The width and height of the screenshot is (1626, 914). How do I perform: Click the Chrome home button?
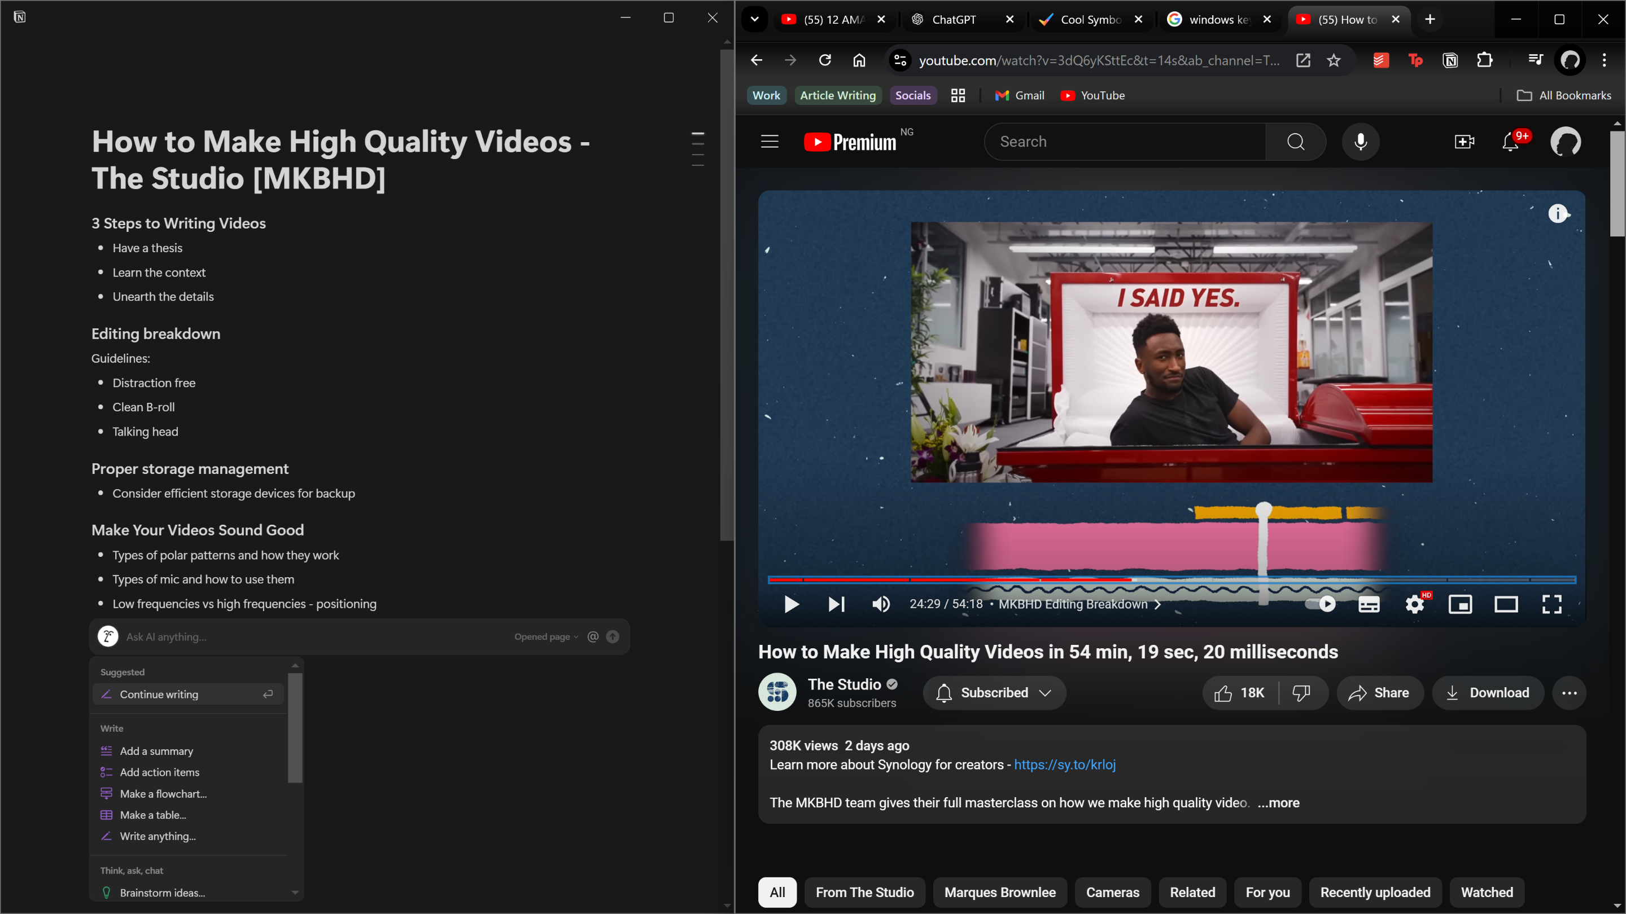858,60
